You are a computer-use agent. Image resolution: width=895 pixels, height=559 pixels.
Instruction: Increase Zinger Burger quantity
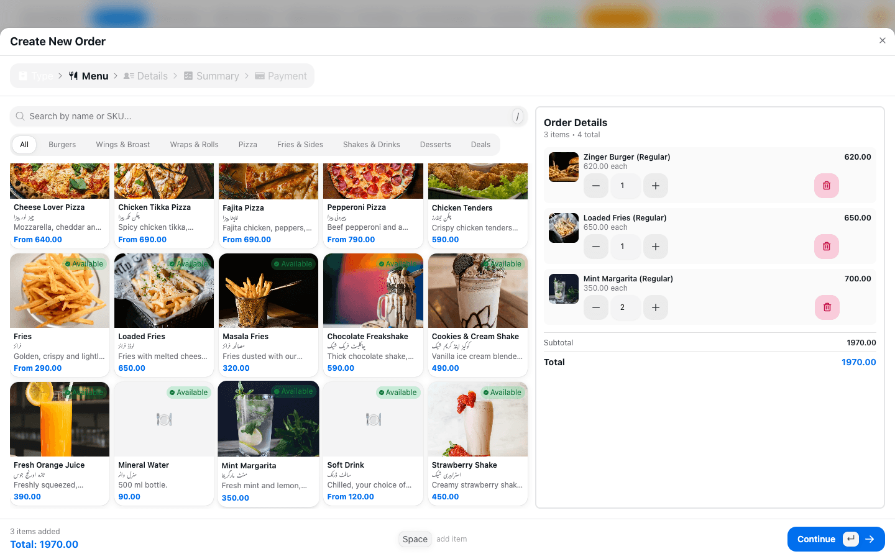tap(655, 186)
